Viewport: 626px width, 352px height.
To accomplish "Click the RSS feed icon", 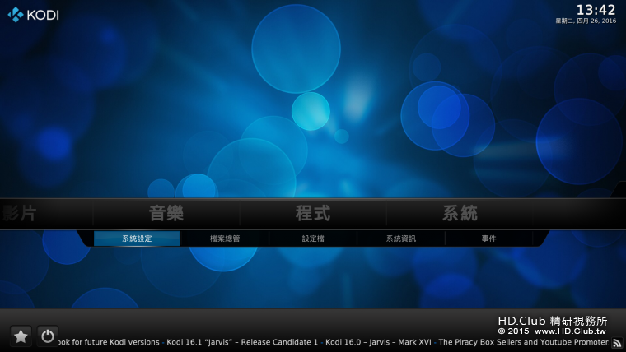I will click(617, 342).
